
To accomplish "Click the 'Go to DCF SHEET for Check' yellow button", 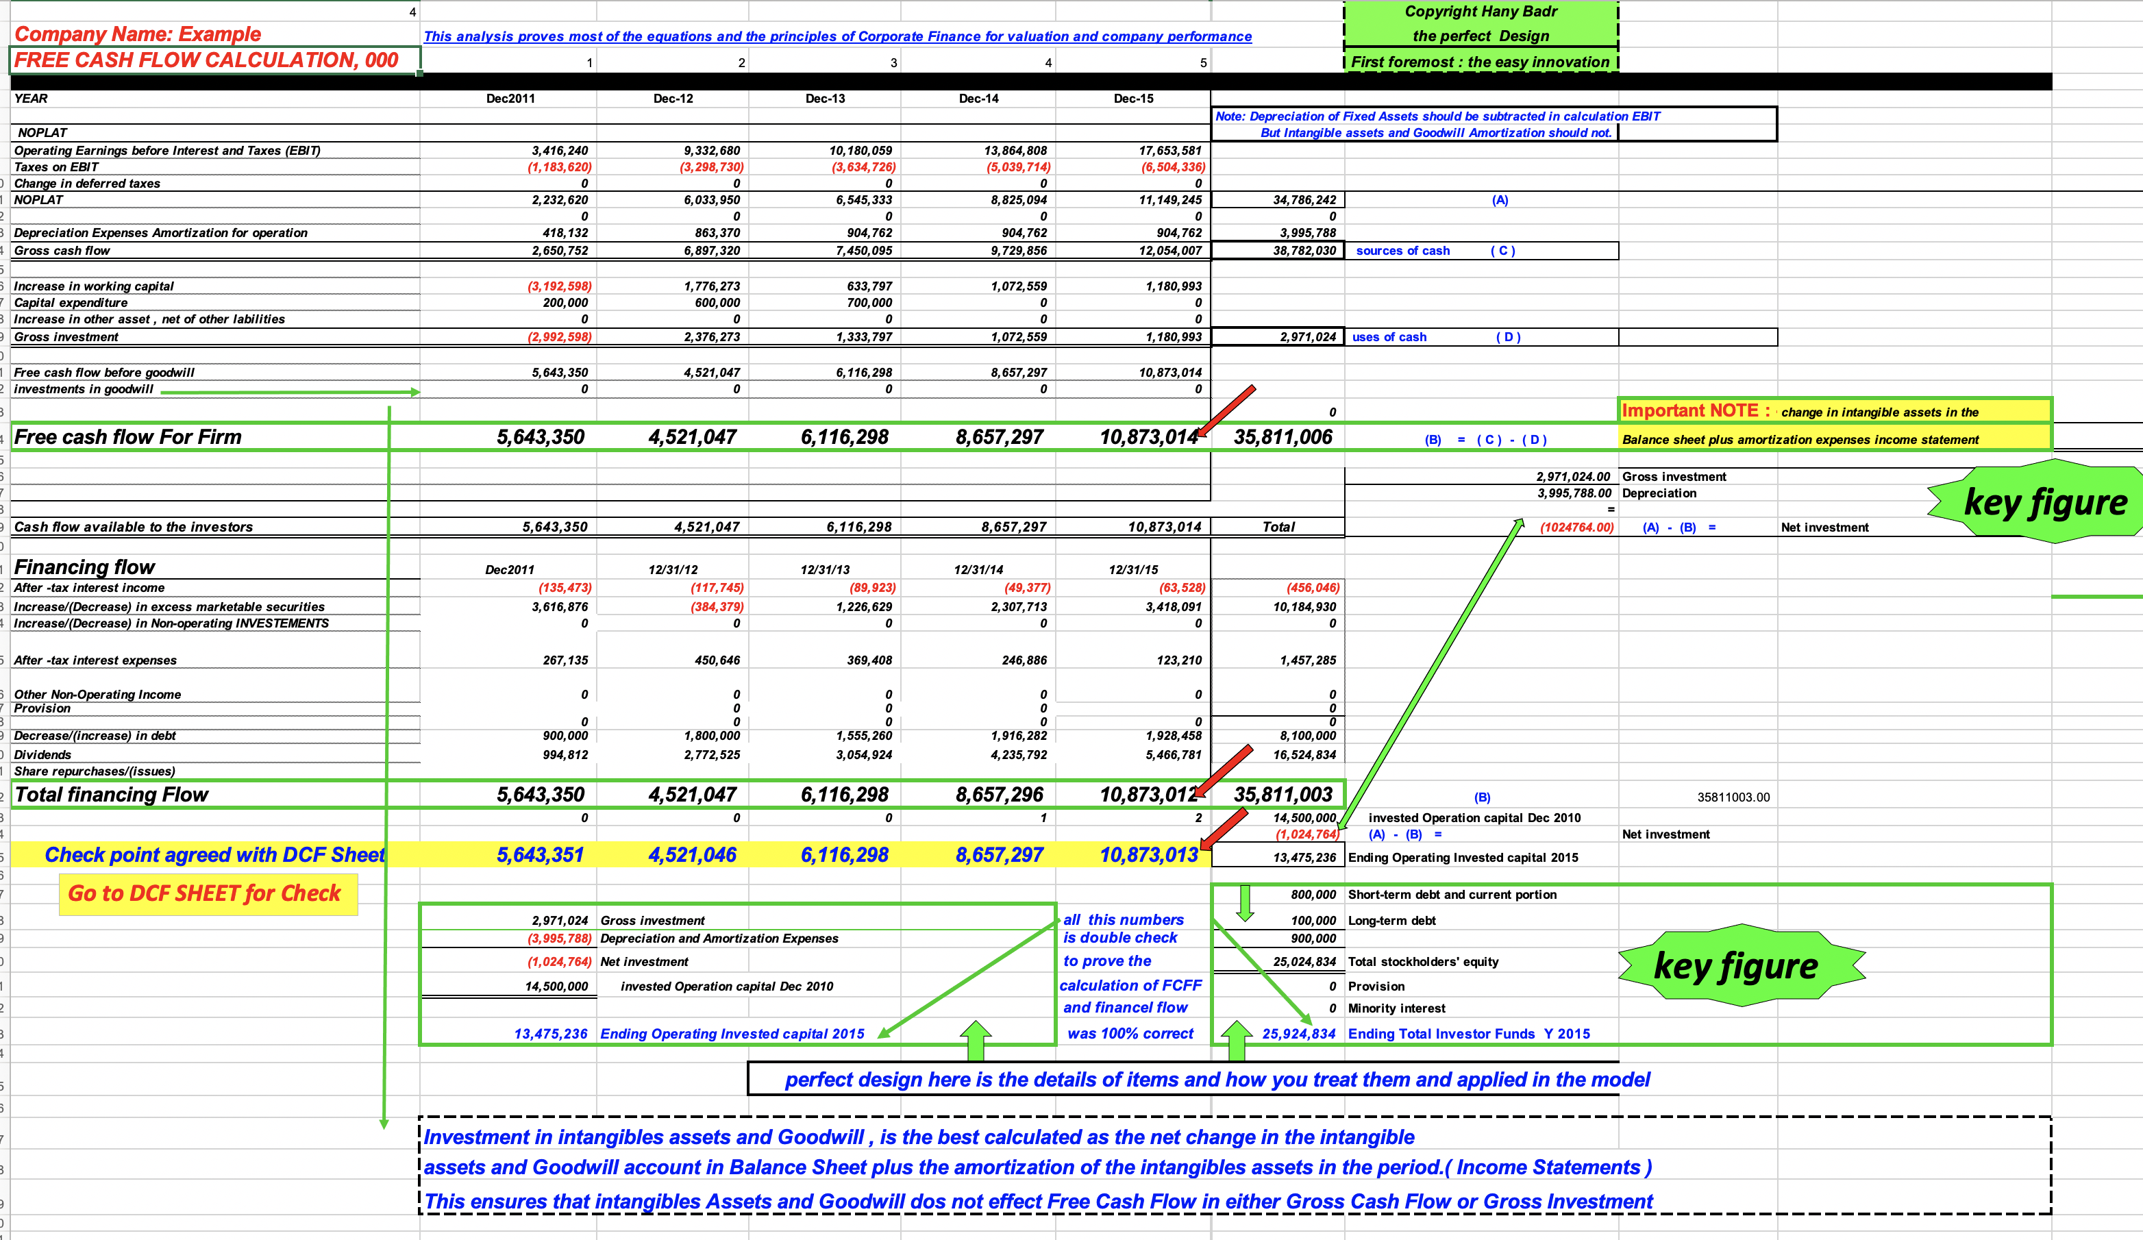I will tap(207, 894).
